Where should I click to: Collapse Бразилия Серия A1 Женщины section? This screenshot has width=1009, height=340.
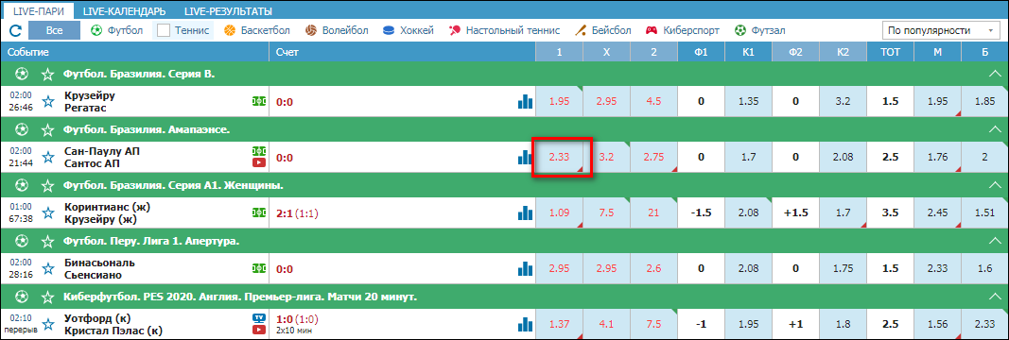click(994, 186)
